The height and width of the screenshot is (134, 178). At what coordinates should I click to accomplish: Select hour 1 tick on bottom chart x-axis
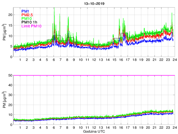[20, 128]
